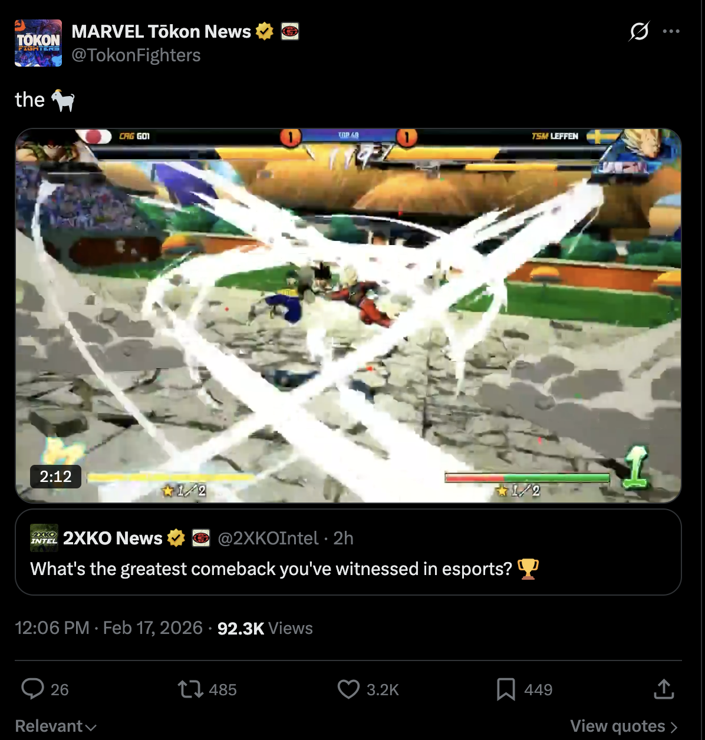The width and height of the screenshot is (705, 740).
Task: Open the three-dot more options menu
Action: coord(671,31)
